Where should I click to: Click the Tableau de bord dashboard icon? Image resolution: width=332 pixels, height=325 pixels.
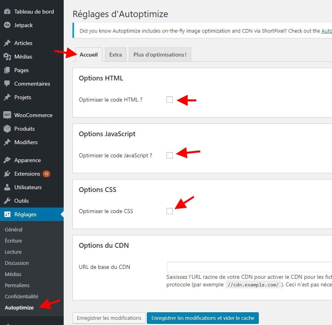pos(7,12)
